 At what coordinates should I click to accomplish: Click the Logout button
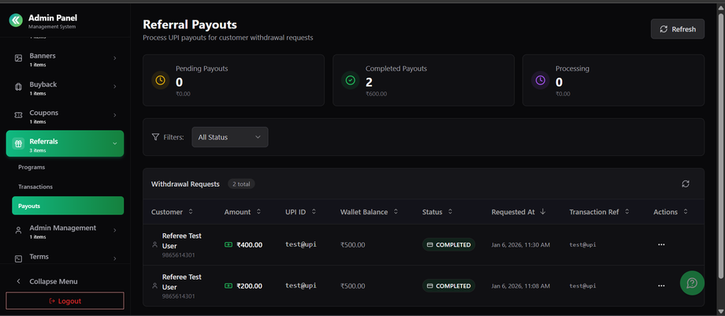pyautogui.click(x=65, y=301)
